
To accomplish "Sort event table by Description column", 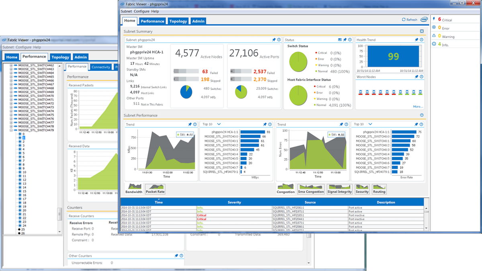I will coord(386,202).
